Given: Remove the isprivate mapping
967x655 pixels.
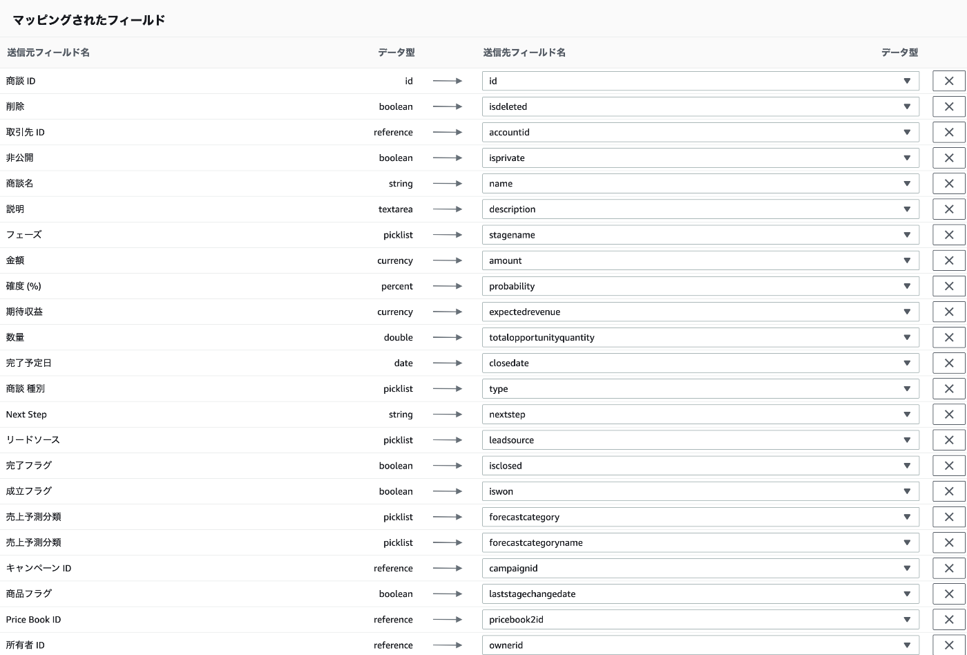Looking at the screenshot, I should tap(948, 158).
